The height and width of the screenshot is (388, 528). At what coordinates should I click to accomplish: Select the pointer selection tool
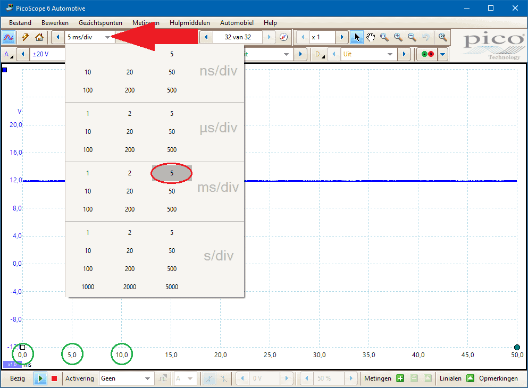357,37
